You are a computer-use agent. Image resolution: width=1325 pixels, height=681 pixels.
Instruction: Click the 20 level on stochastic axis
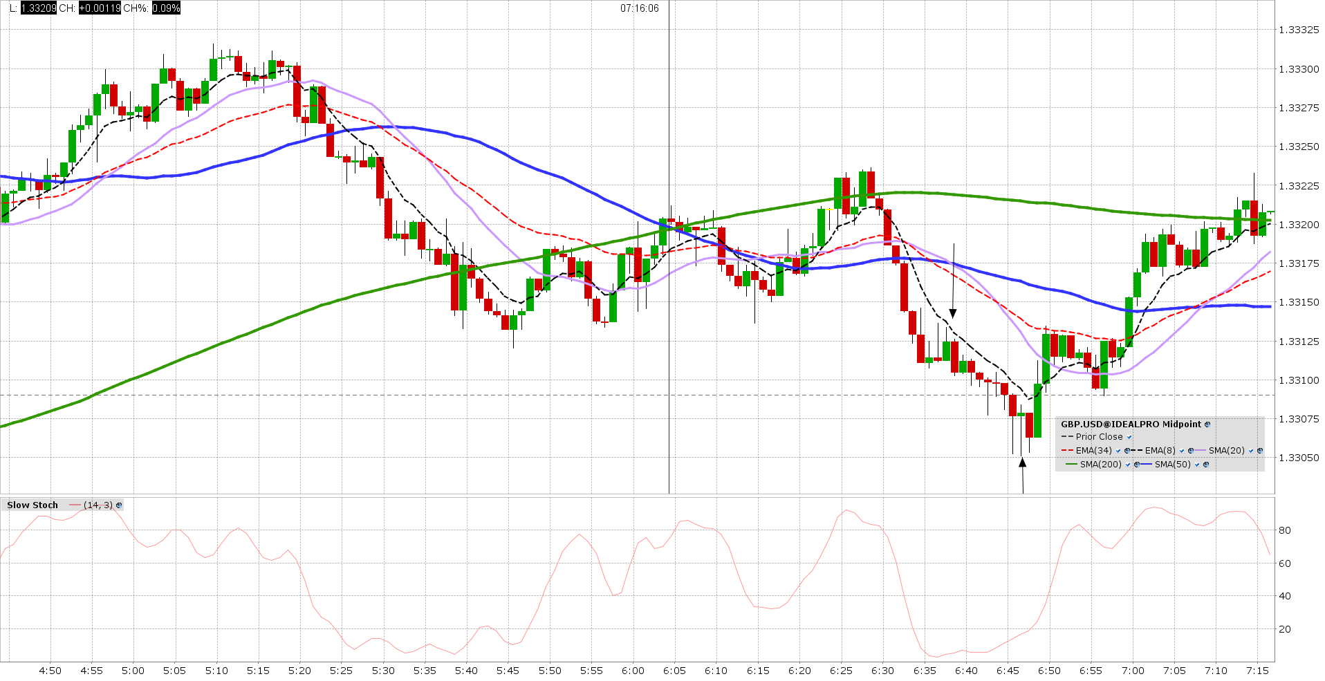tap(1285, 629)
